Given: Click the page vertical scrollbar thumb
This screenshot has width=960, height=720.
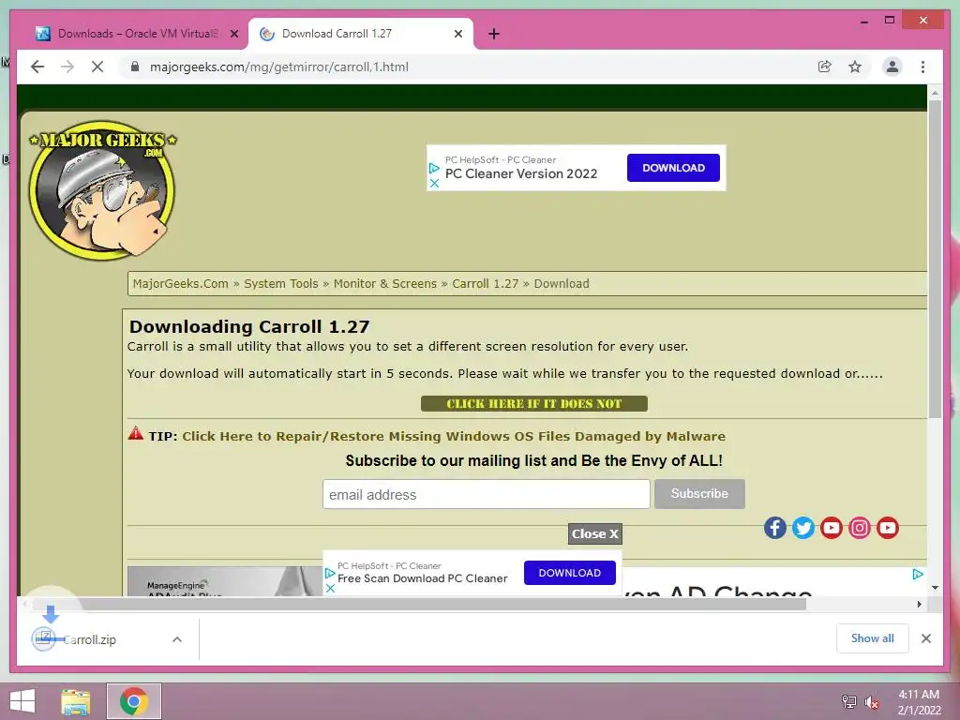Looking at the screenshot, I should pyautogui.click(x=935, y=259).
